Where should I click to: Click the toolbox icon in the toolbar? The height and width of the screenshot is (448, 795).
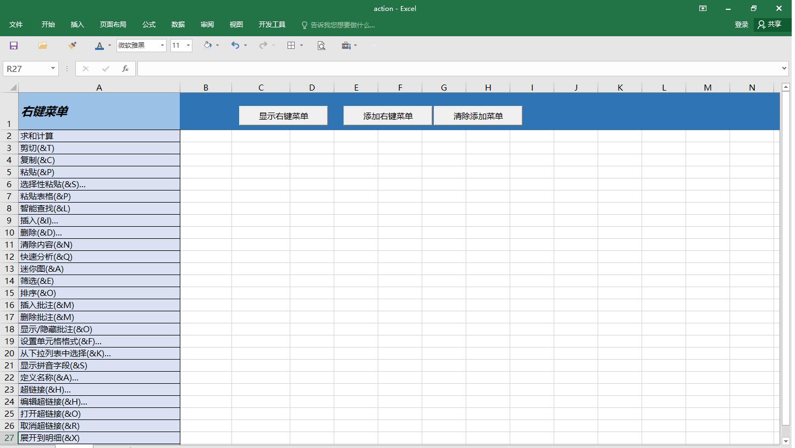click(346, 46)
